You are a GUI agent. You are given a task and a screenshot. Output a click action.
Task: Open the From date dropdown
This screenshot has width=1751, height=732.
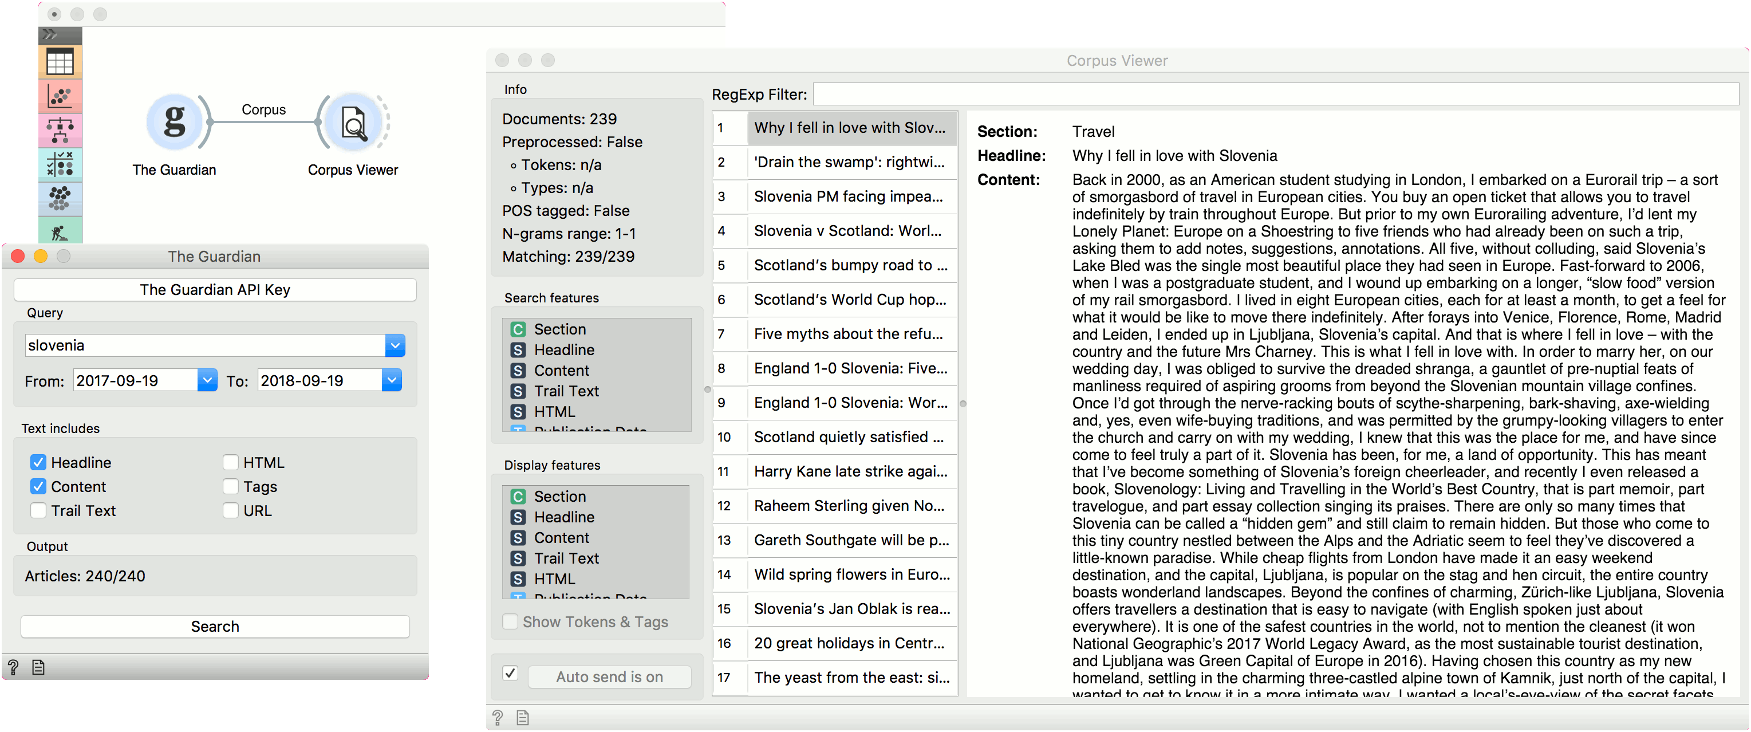pos(207,381)
